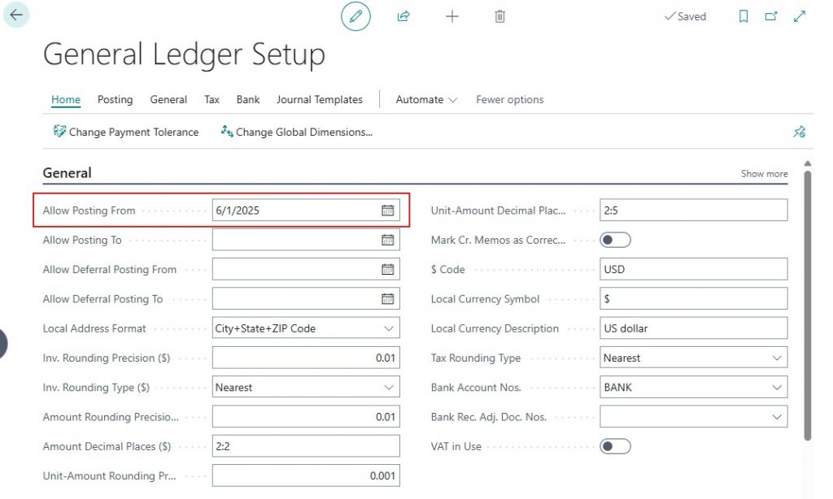Image resolution: width=833 pixels, height=499 pixels.
Task: Click the pencil edit icon
Action: click(355, 16)
